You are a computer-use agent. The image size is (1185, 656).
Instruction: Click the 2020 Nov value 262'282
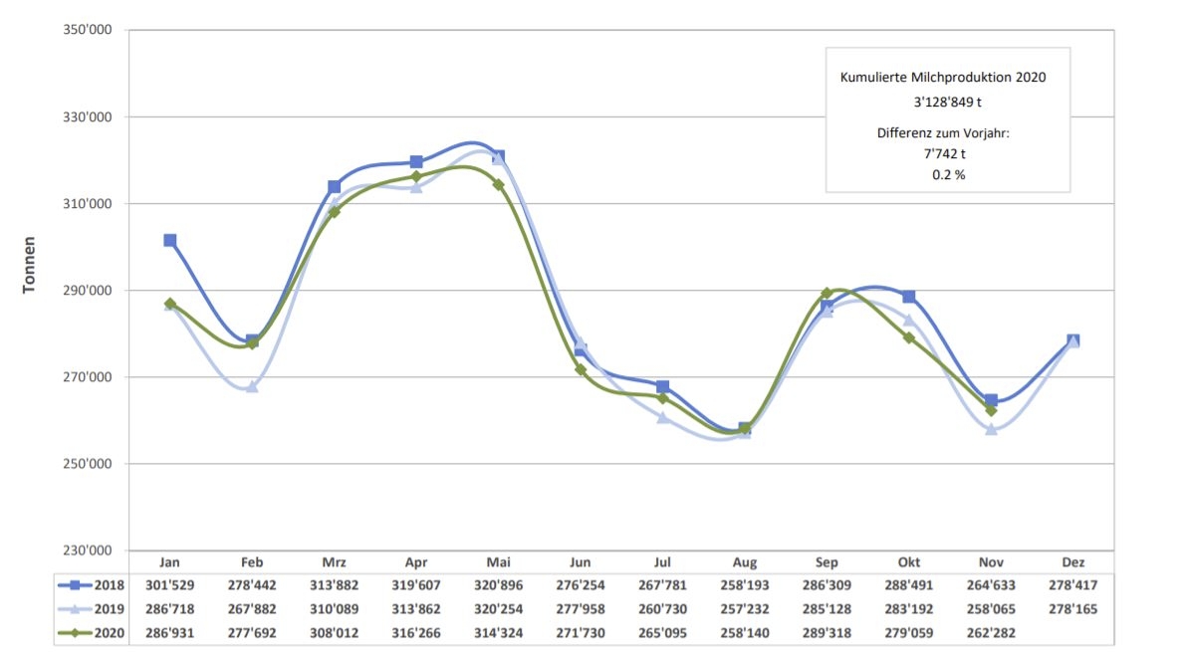[991, 632]
